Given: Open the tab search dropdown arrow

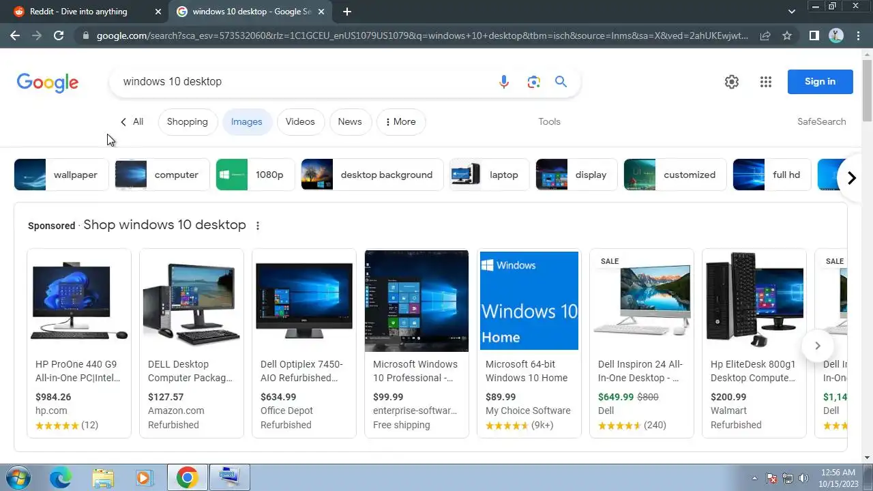Looking at the screenshot, I should coord(792,12).
